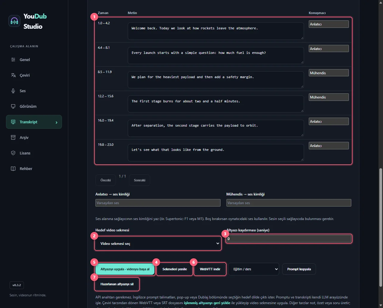The image size is (383, 308).
Task: Edit the "We plan for the heaviest payload" box
Action: (x=216, y=80)
